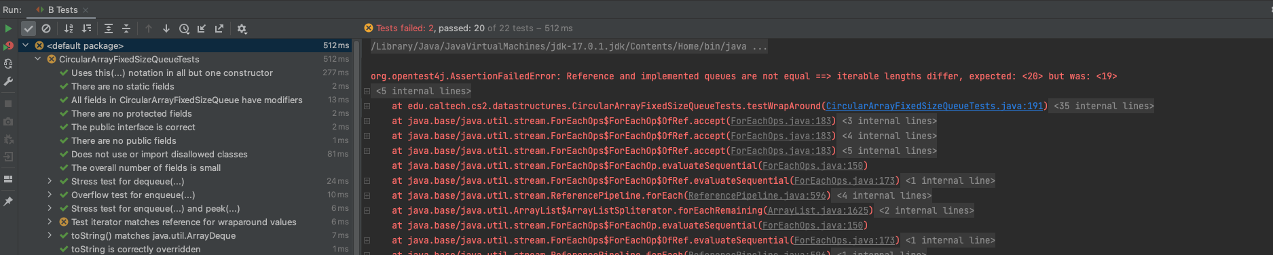Select 'The overall number of fields is small'
The image size is (1273, 255).
pyautogui.click(x=185, y=168)
